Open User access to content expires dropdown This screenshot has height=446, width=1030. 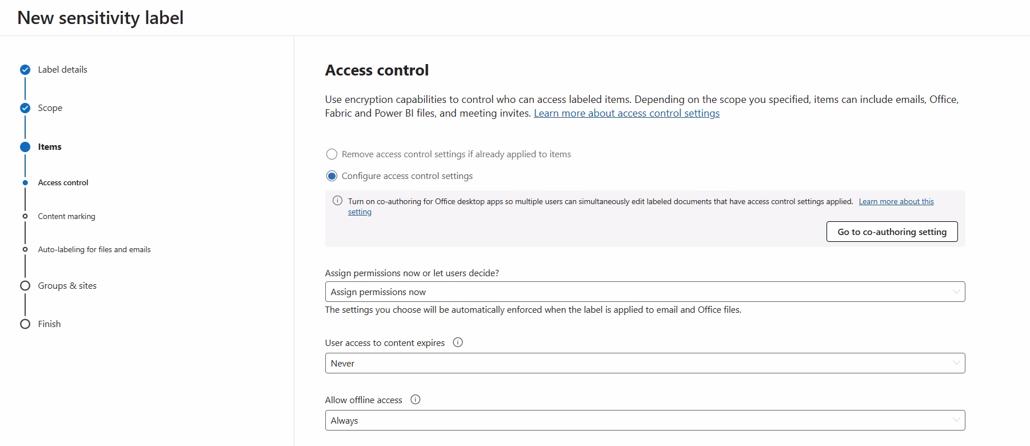(645, 363)
